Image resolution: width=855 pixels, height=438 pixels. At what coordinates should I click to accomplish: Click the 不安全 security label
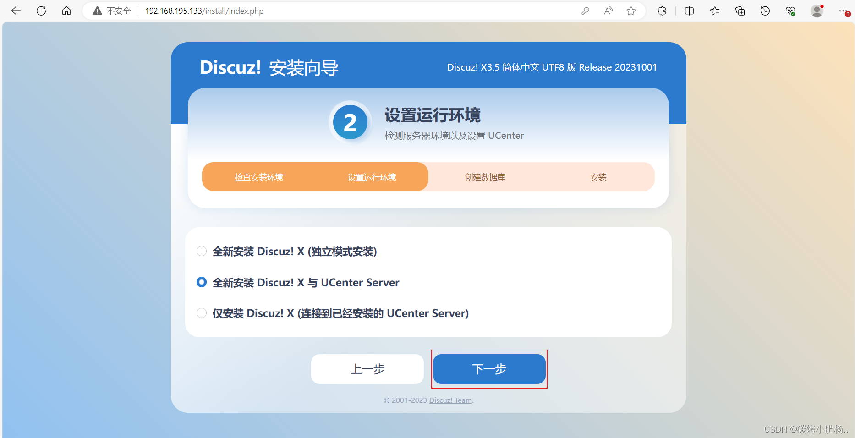click(x=119, y=11)
